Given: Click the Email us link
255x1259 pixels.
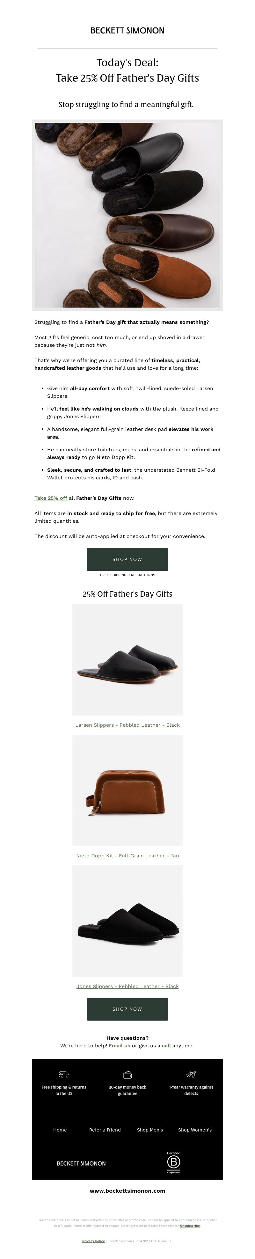Looking at the screenshot, I should coord(119,1045).
